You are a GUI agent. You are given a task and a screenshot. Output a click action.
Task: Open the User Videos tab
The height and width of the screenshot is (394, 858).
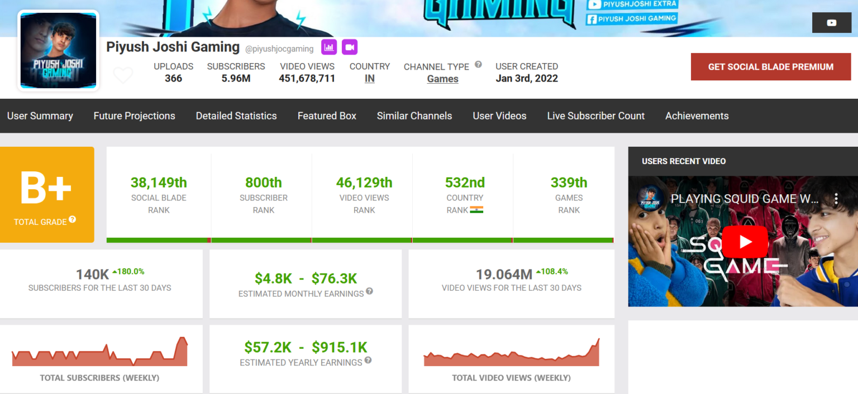[x=499, y=116]
